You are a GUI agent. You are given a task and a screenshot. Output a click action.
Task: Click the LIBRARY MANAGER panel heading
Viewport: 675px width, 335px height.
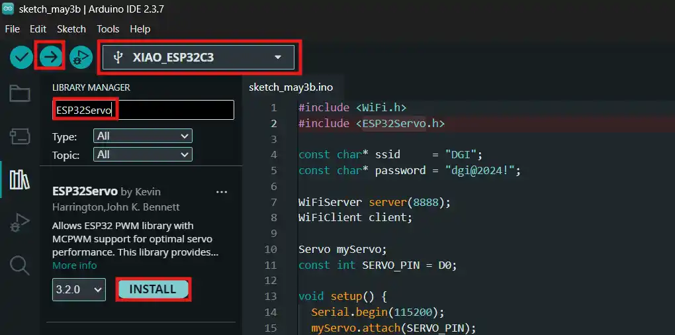pos(91,87)
